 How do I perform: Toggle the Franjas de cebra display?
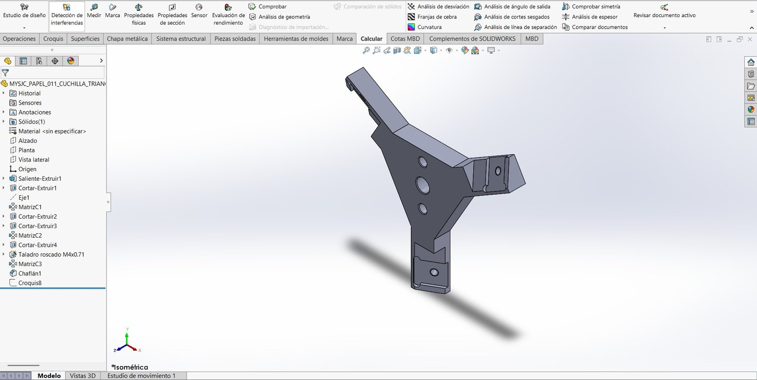click(431, 17)
